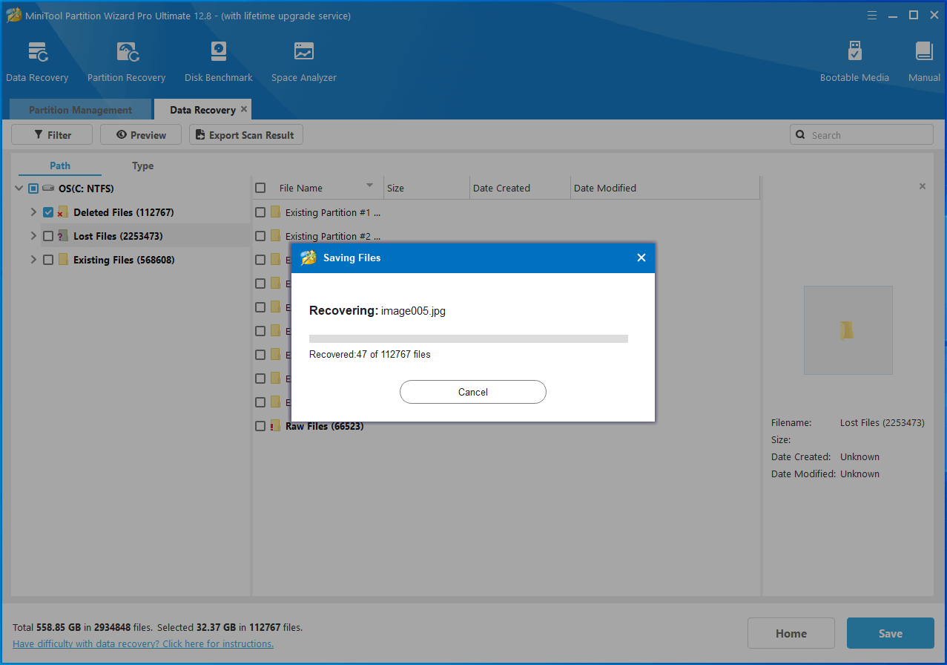Cancel the file recovery
The width and height of the screenshot is (947, 665).
tap(473, 392)
